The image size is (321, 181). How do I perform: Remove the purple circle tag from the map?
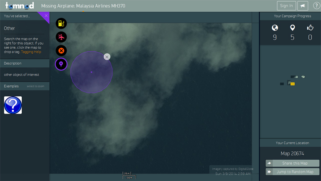coord(107,57)
